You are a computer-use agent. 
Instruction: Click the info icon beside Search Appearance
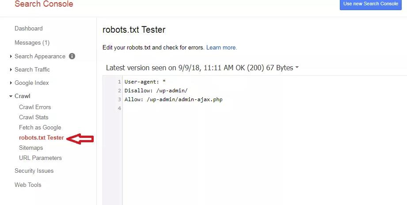pyautogui.click(x=72, y=56)
